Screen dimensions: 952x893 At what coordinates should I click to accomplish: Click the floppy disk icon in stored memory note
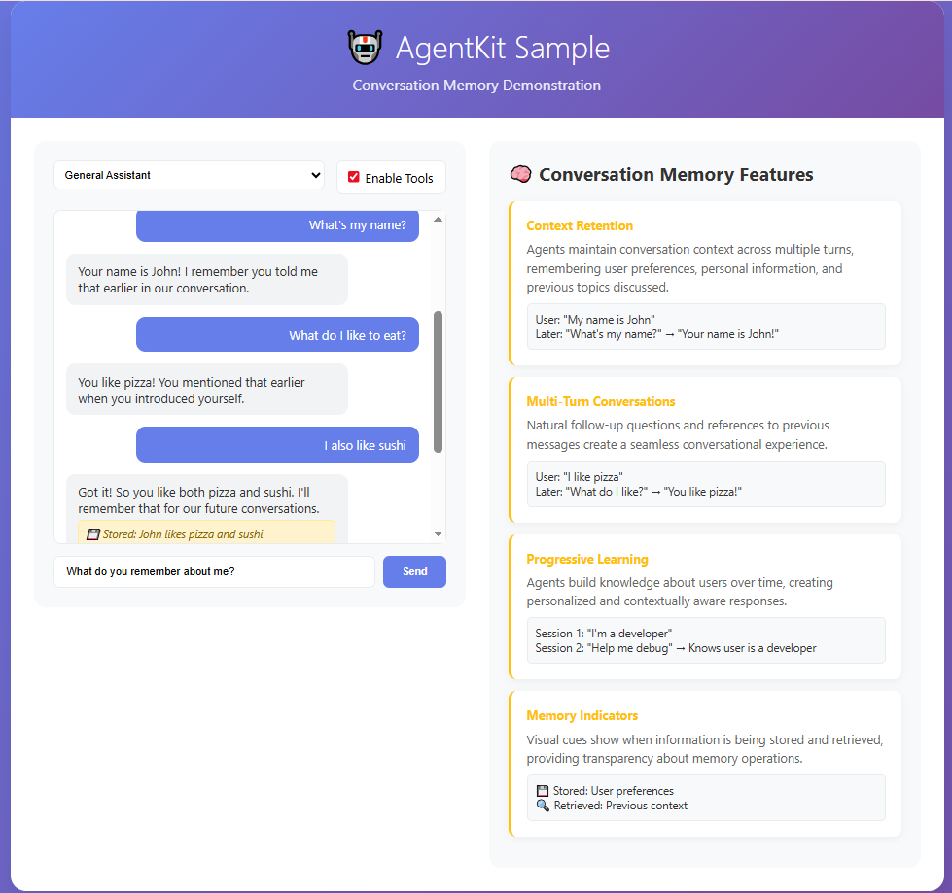point(93,534)
